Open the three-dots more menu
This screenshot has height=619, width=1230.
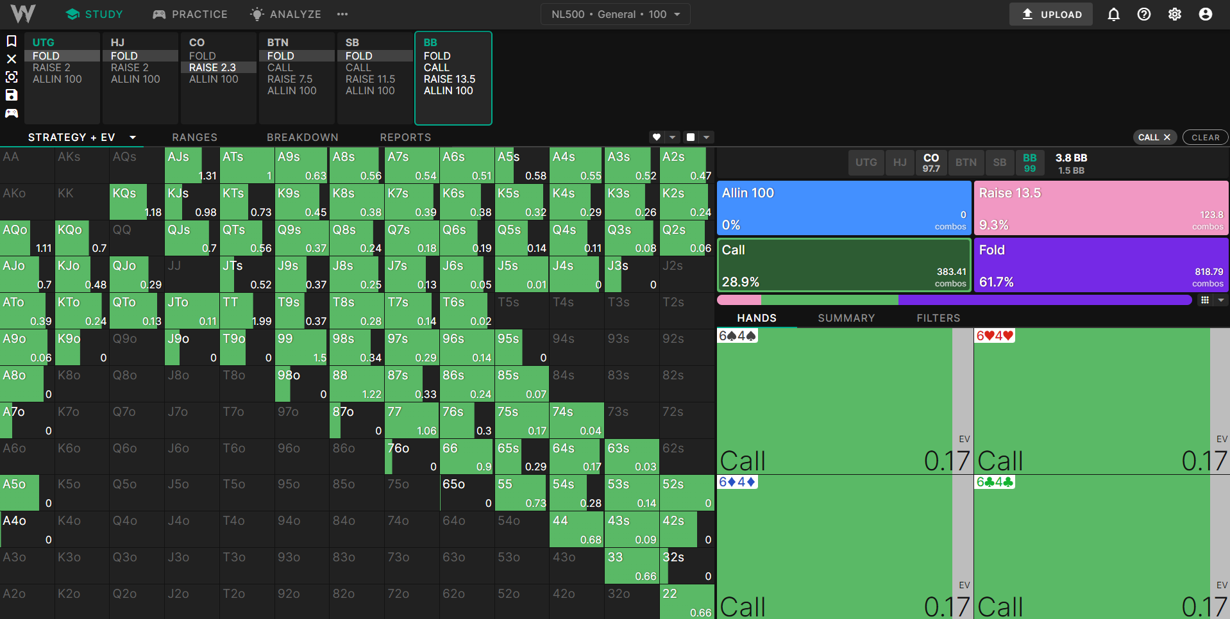[342, 14]
